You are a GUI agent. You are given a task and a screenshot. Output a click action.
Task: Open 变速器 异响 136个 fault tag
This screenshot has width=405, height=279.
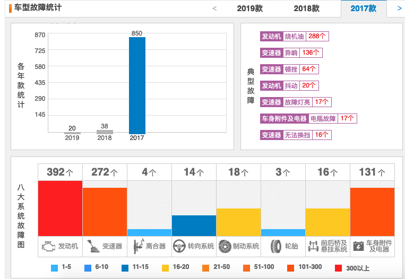click(x=291, y=53)
